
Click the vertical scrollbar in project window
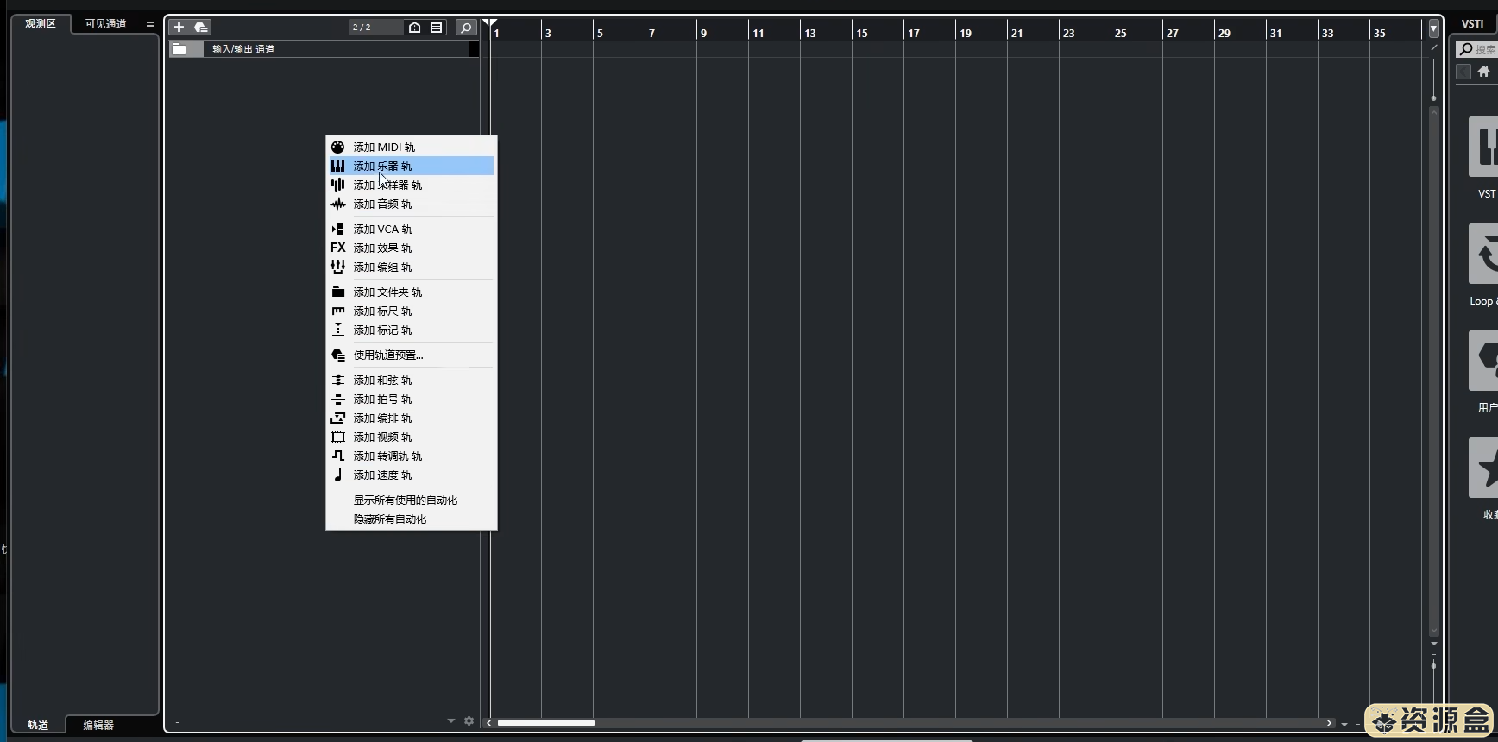tap(1433, 371)
